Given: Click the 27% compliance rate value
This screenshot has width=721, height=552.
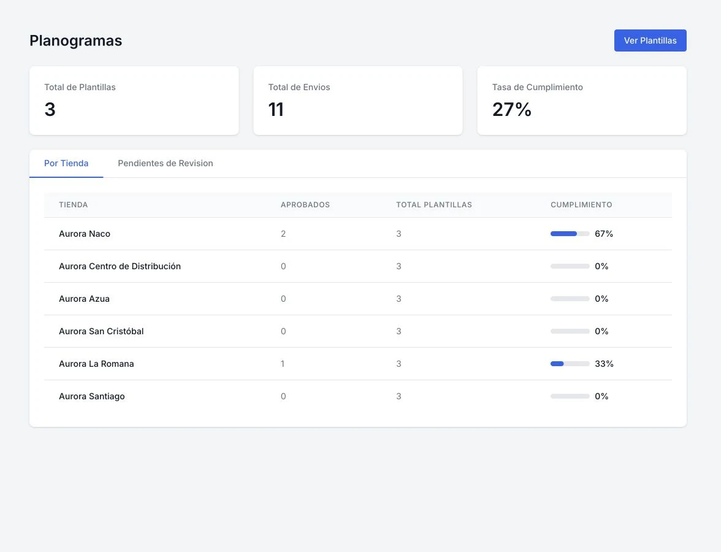Looking at the screenshot, I should tap(512, 109).
